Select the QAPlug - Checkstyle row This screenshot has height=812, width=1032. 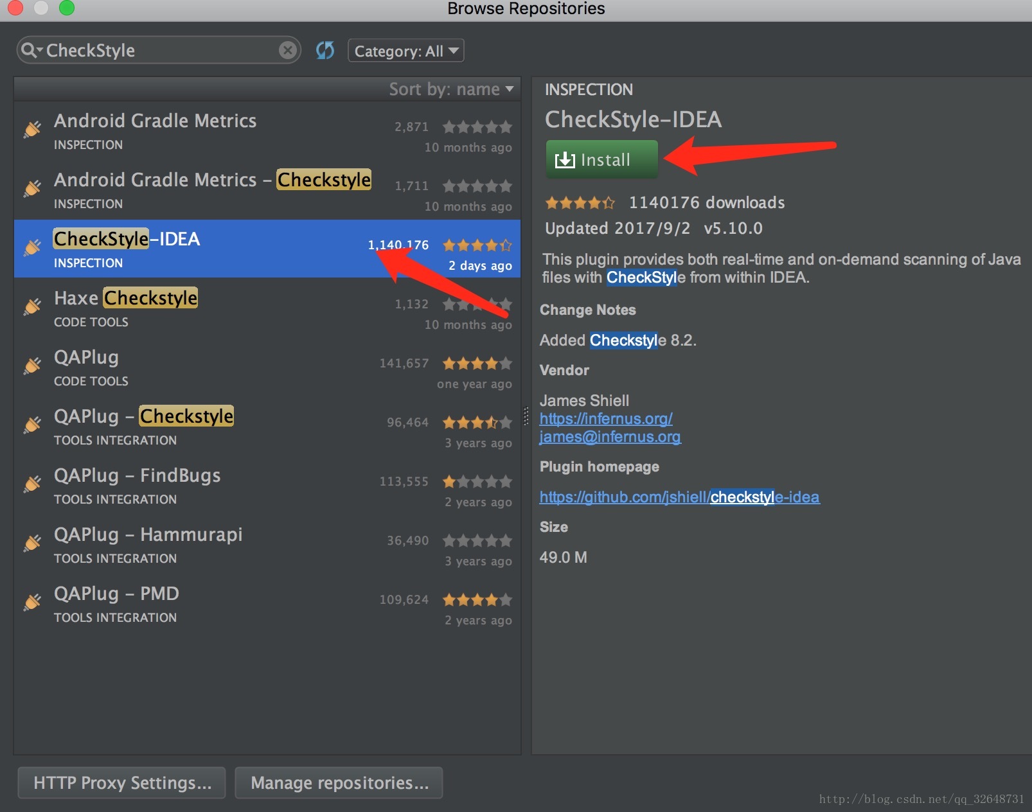[267, 427]
